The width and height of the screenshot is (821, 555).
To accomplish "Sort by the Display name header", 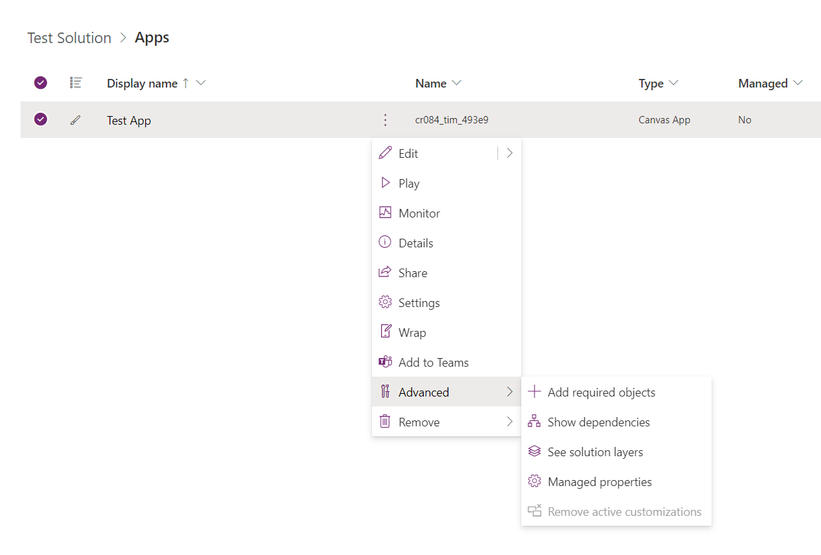I will tap(142, 84).
